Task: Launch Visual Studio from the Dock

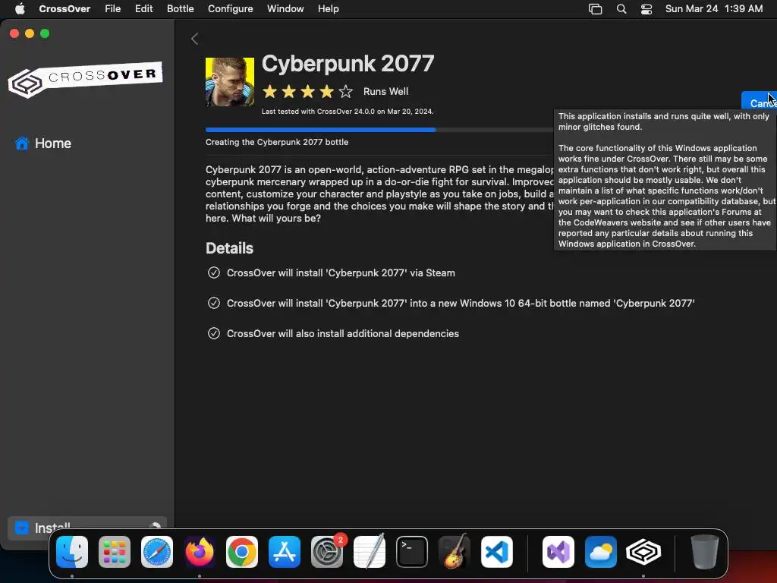Action: 558,552
